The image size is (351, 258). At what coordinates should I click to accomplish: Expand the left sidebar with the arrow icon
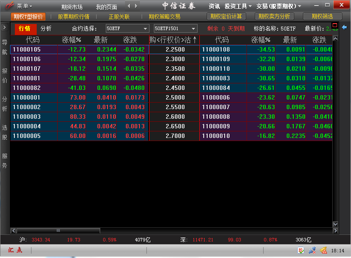click(4, 28)
